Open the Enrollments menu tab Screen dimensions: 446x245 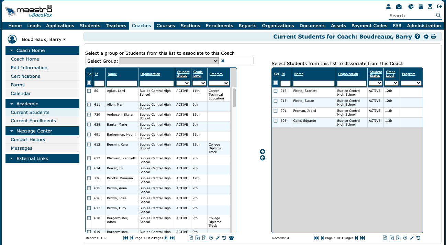click(x=219, y=25)
